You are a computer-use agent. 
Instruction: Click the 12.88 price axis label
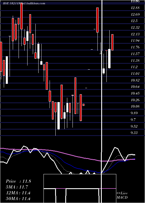tap(135, 8)
